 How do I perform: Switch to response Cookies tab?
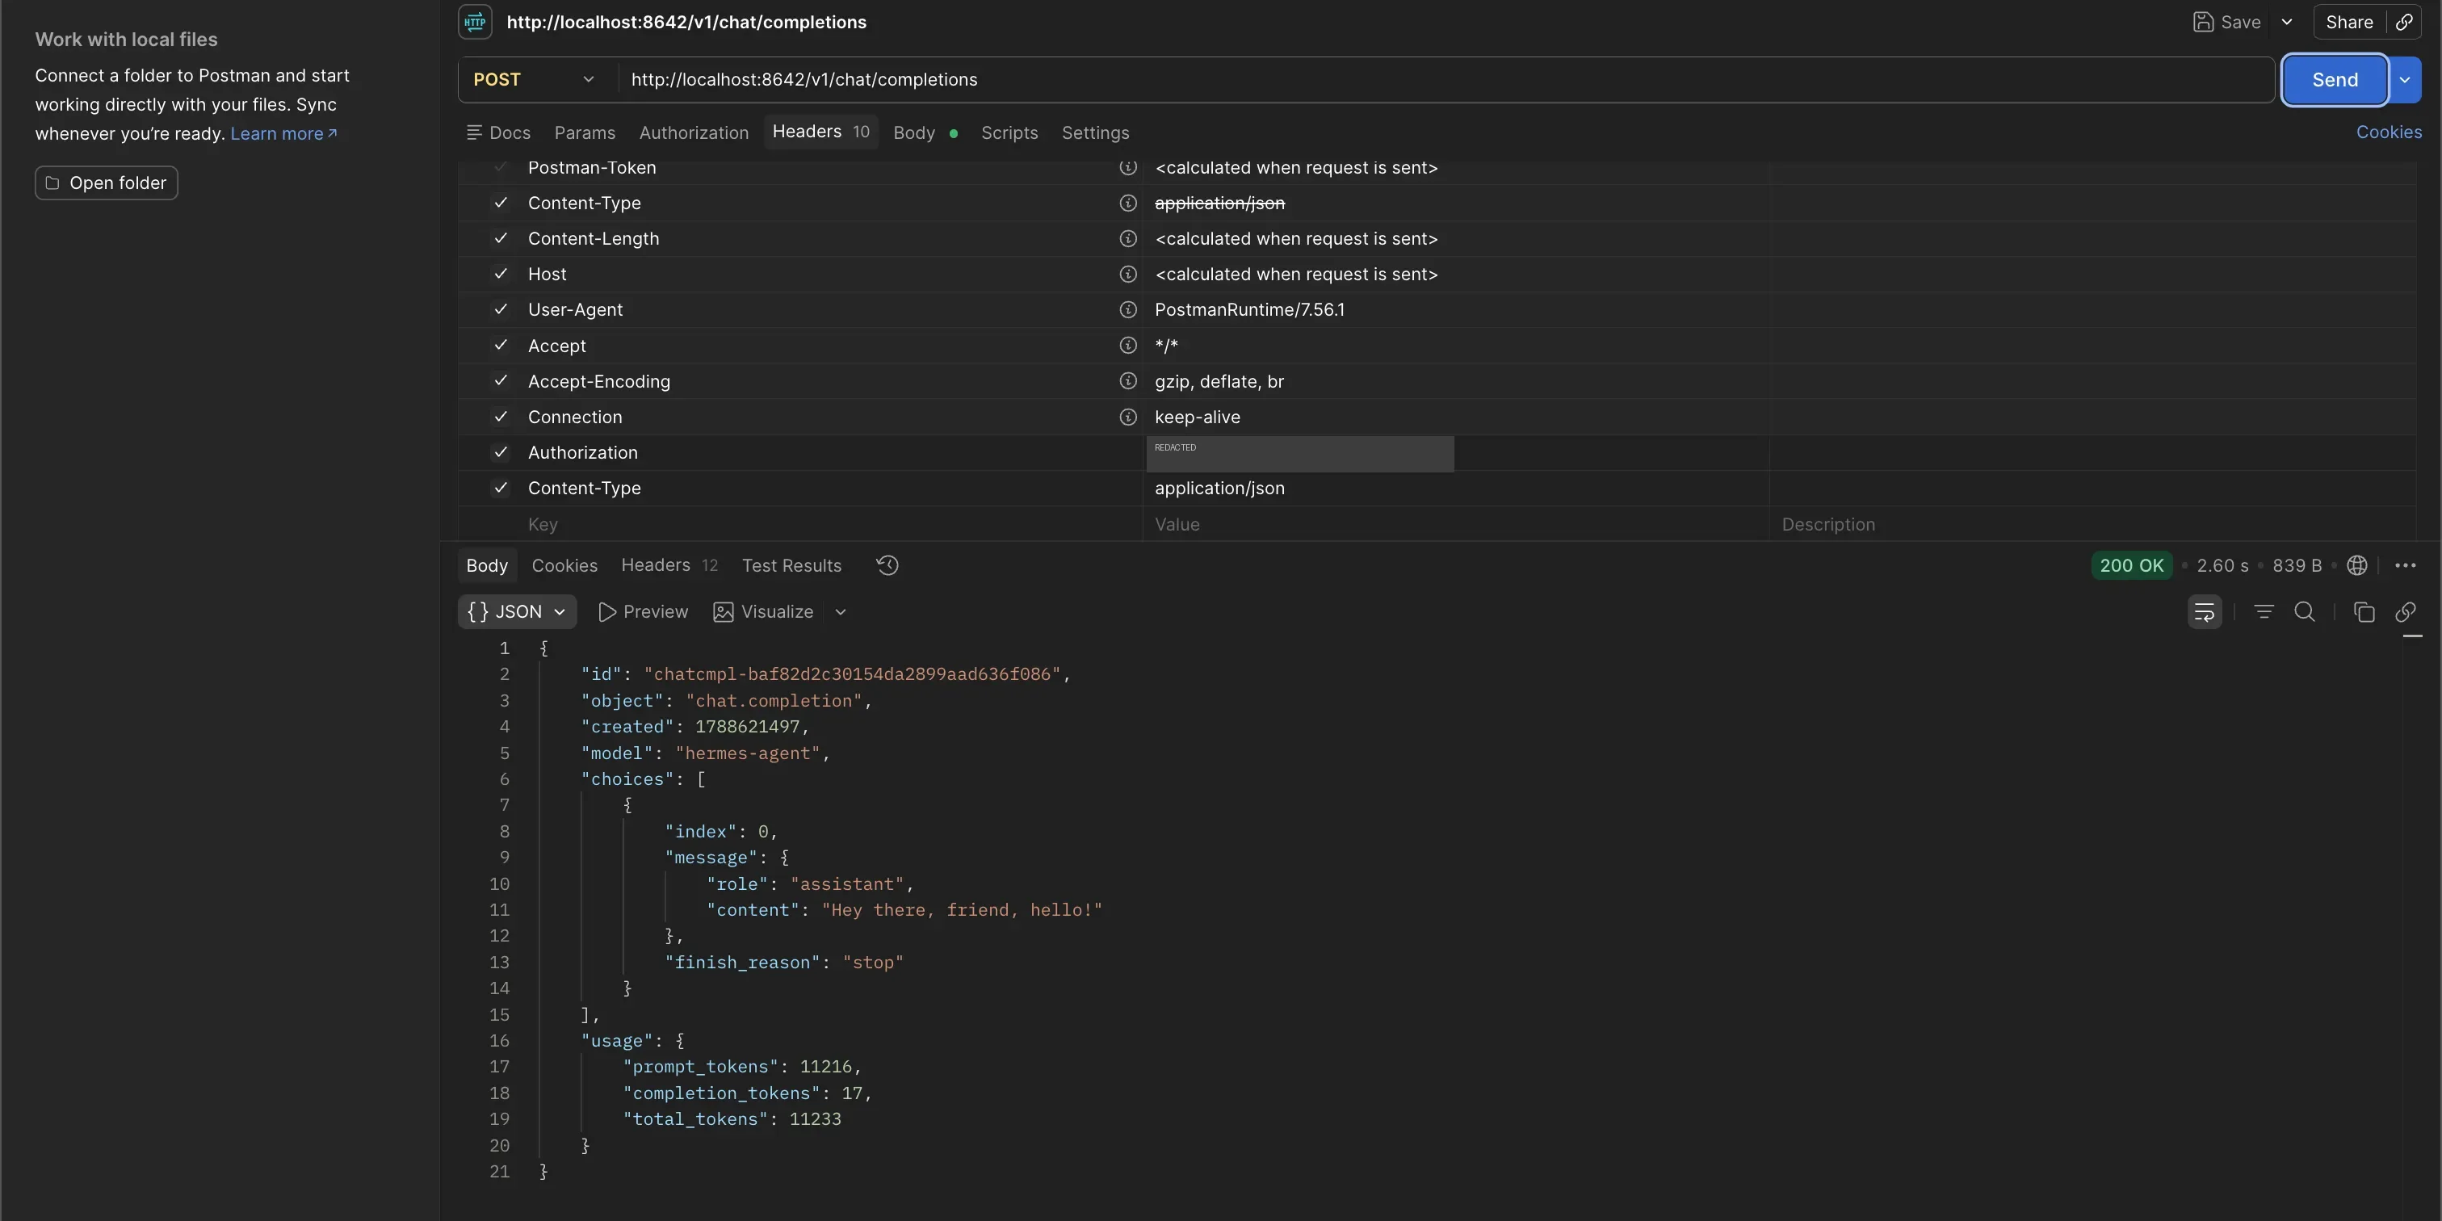pos(564,566)
